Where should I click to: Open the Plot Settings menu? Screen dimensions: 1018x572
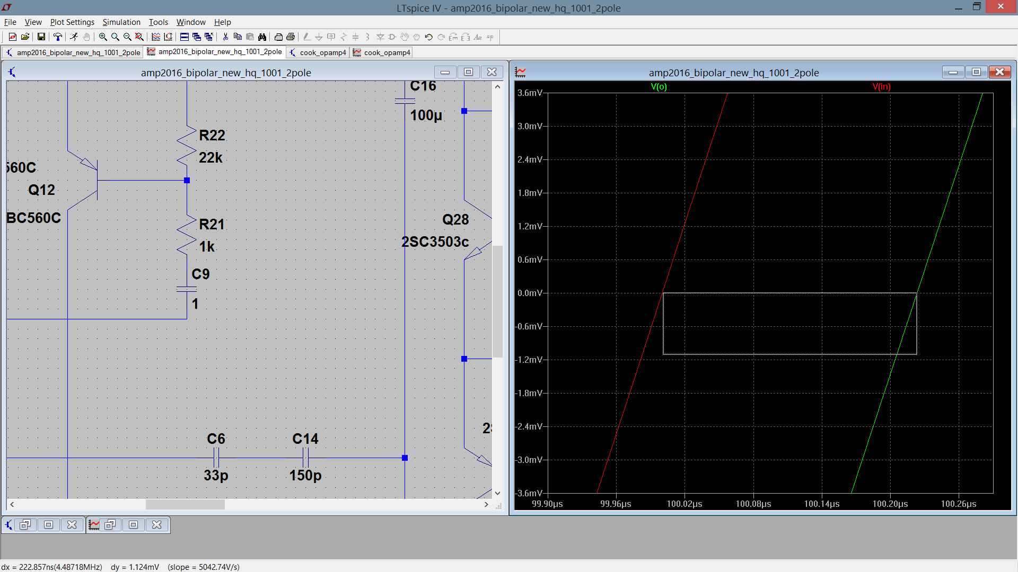pyautogui.click(x=72, y=22)
